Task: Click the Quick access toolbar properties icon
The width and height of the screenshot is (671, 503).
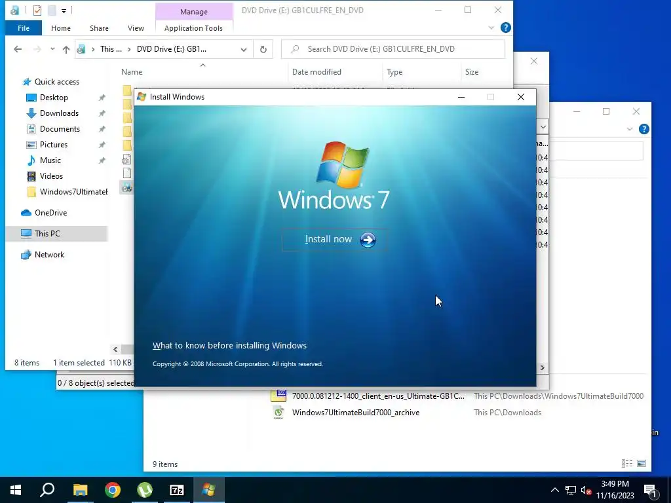Action: click(x=37, y=10)
